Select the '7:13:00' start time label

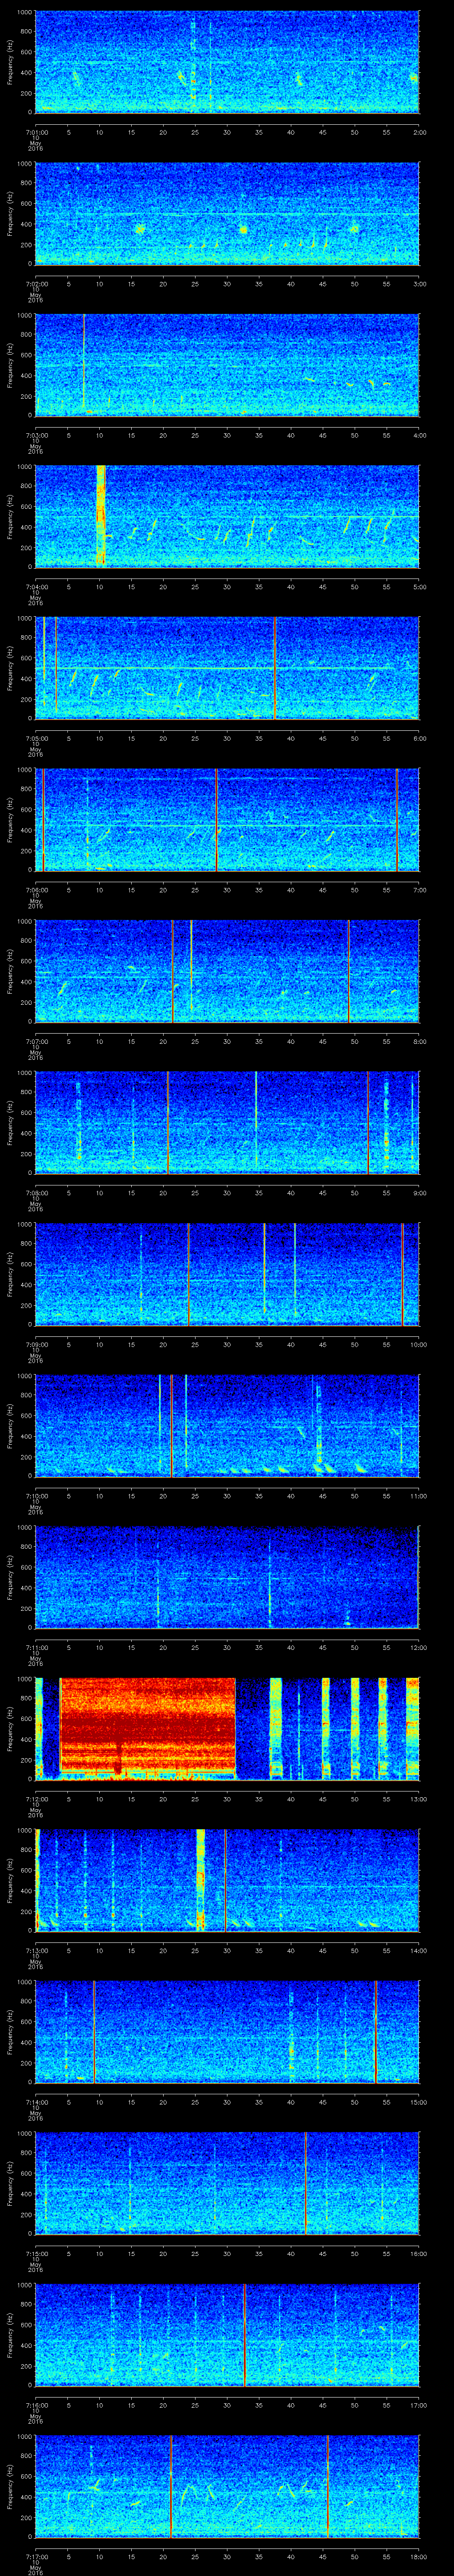pos(36,1950)
